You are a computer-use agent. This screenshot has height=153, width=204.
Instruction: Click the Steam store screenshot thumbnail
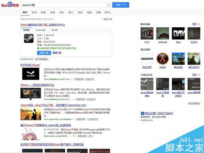[x=31, y=93]
